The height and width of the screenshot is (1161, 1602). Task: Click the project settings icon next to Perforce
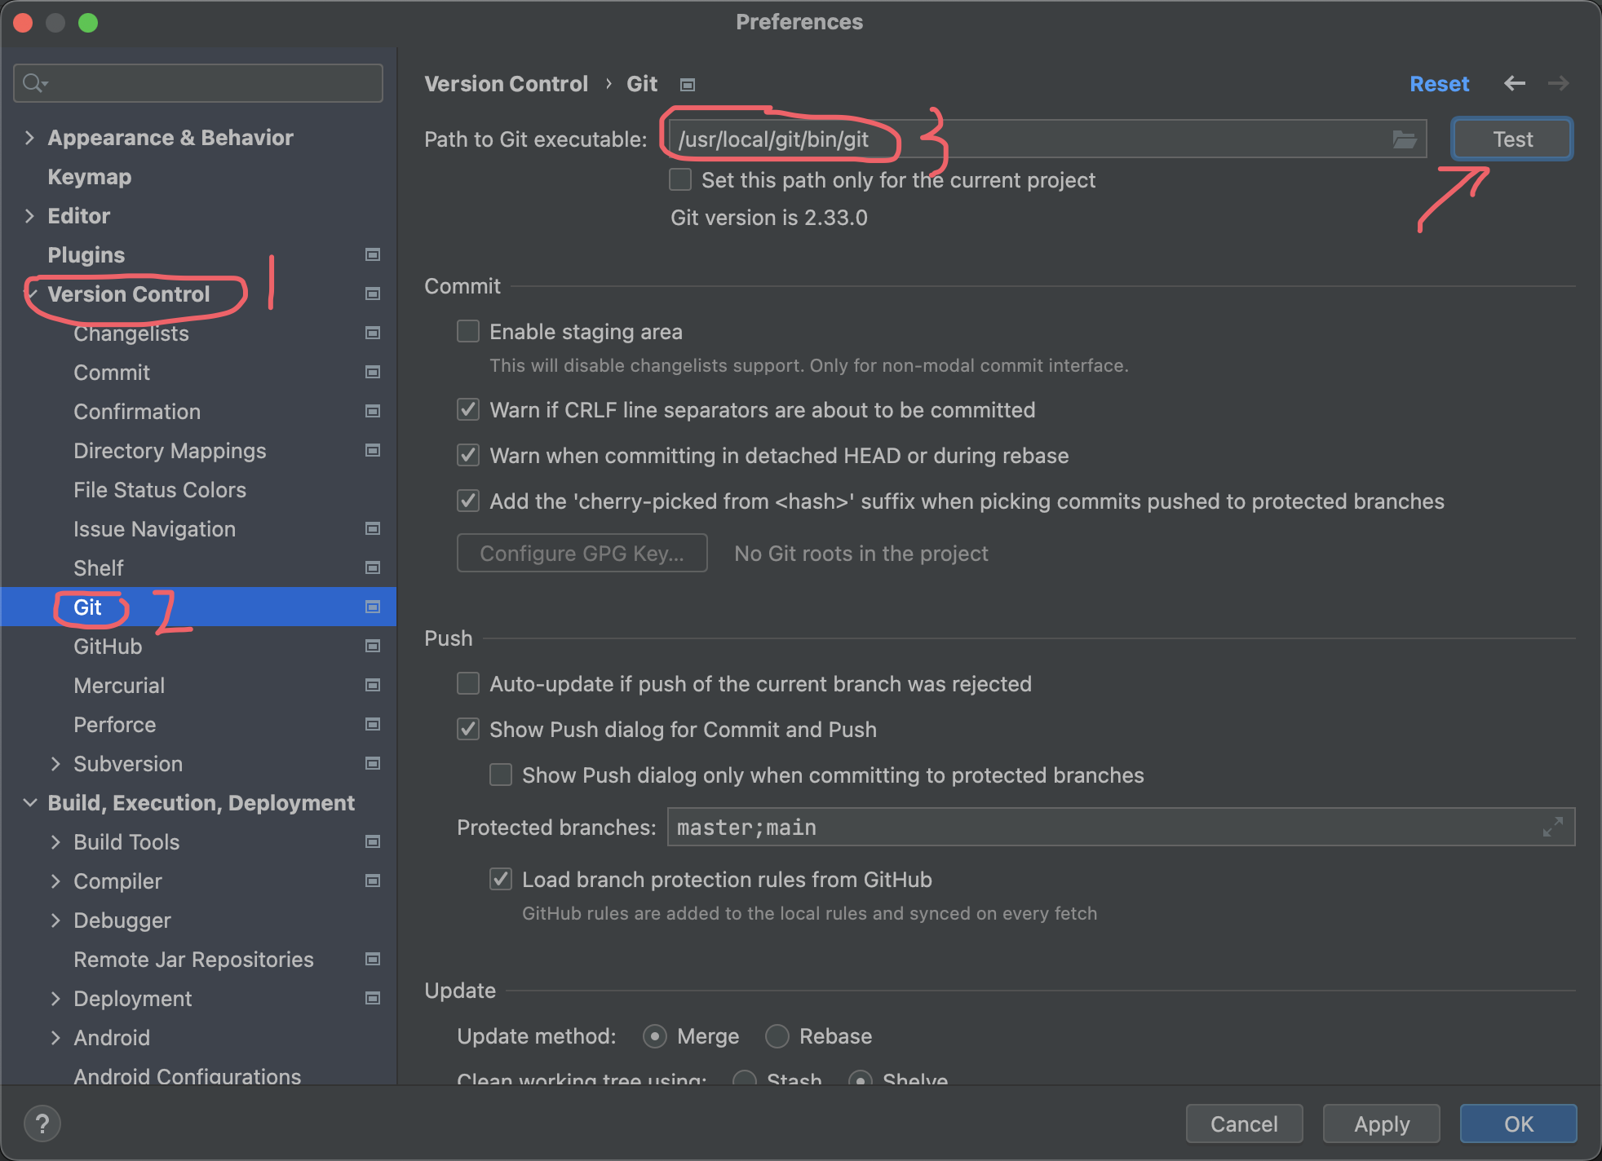click(373, 724)
